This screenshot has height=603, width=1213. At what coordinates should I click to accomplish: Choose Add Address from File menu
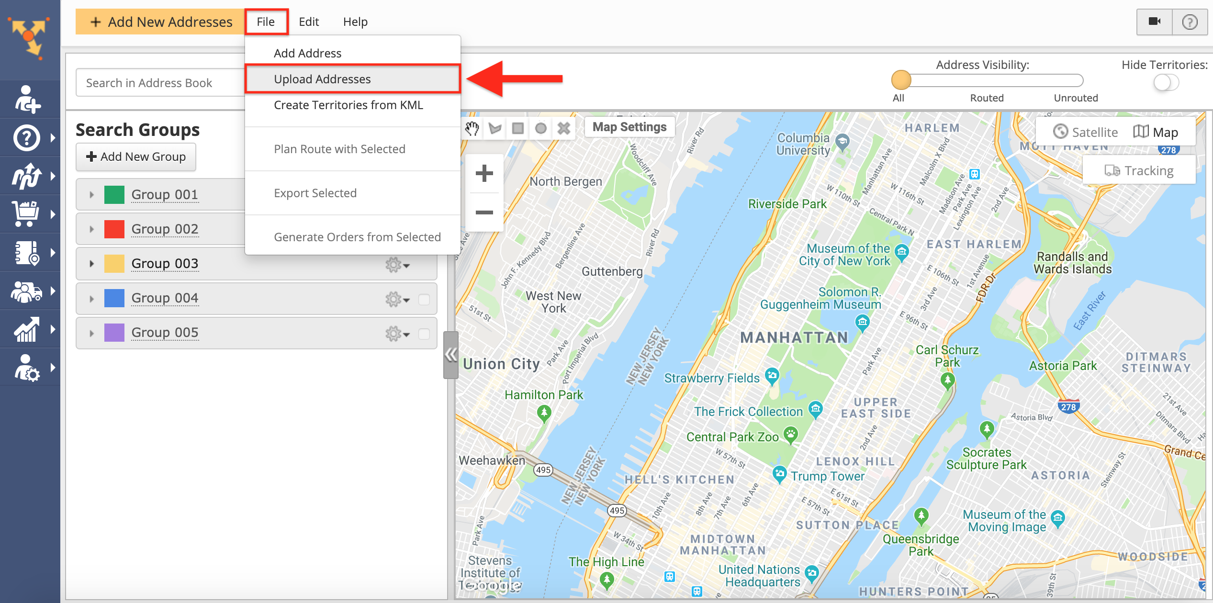[353, 53]
